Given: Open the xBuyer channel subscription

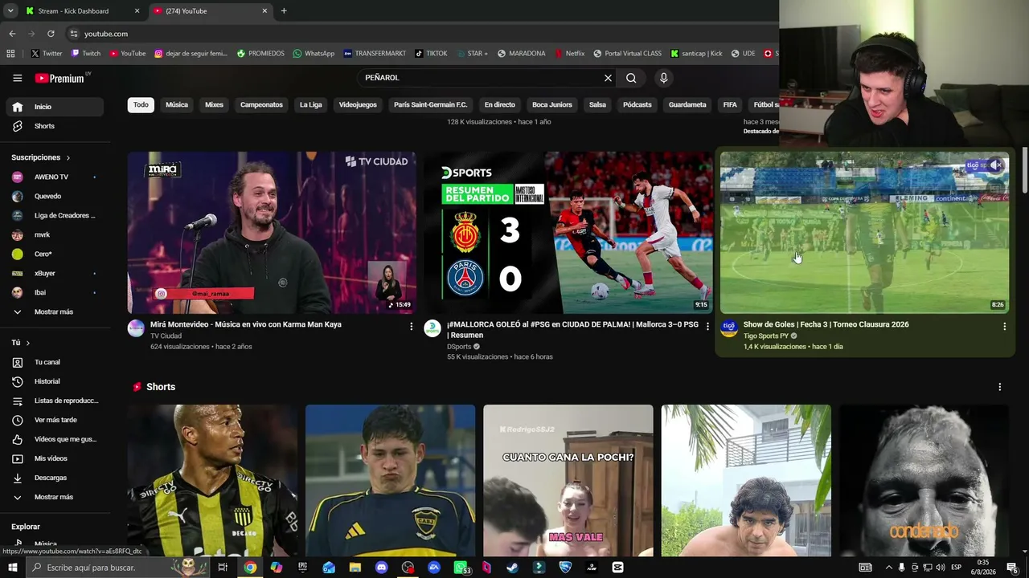Looking at the screenshot, I should coord(55,273).
